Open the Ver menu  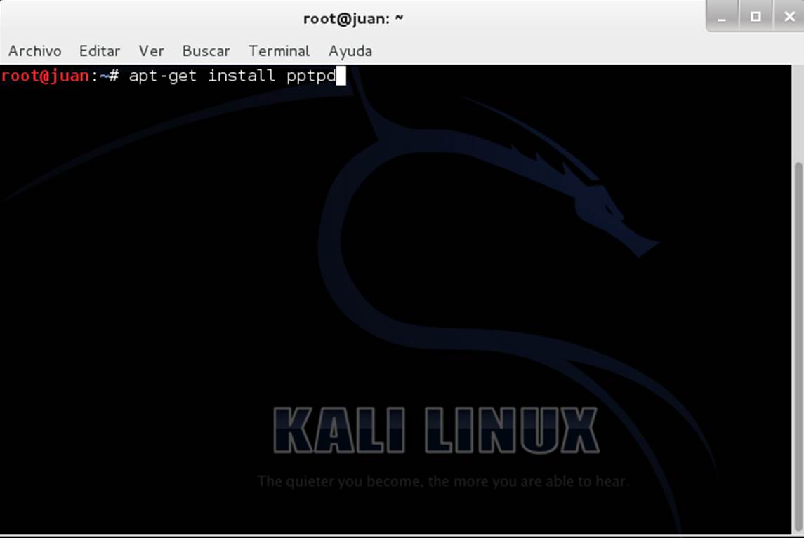click(151, 51)
